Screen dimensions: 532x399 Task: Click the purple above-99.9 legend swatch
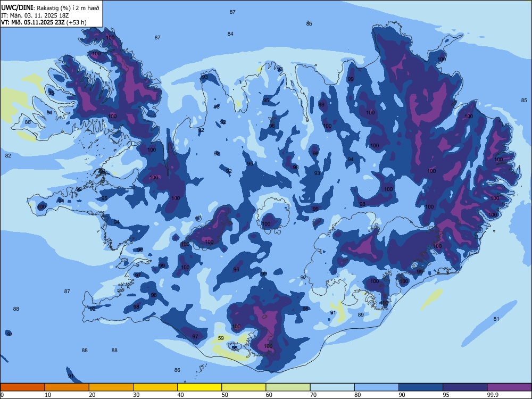coord(509,387)
